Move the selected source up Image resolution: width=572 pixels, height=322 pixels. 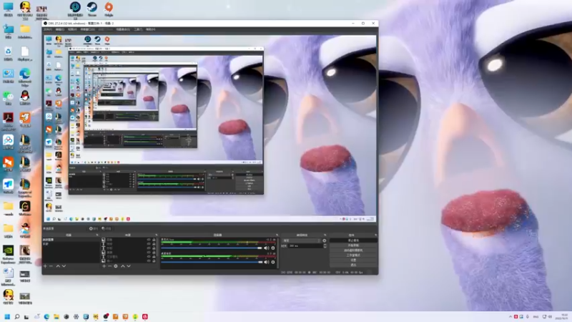pyautogui.click(x=122, y=266)
